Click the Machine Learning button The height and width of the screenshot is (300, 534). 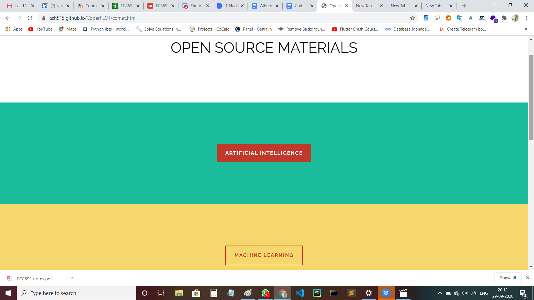pos(264,255)
